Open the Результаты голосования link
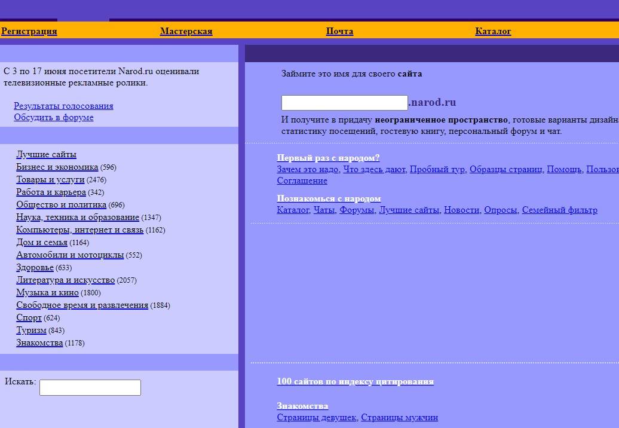 click(63, 106)
